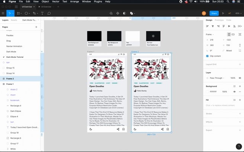Toggle constrain proportions link icon
Screen dimensions: 244x152
(x=240, y=45)
